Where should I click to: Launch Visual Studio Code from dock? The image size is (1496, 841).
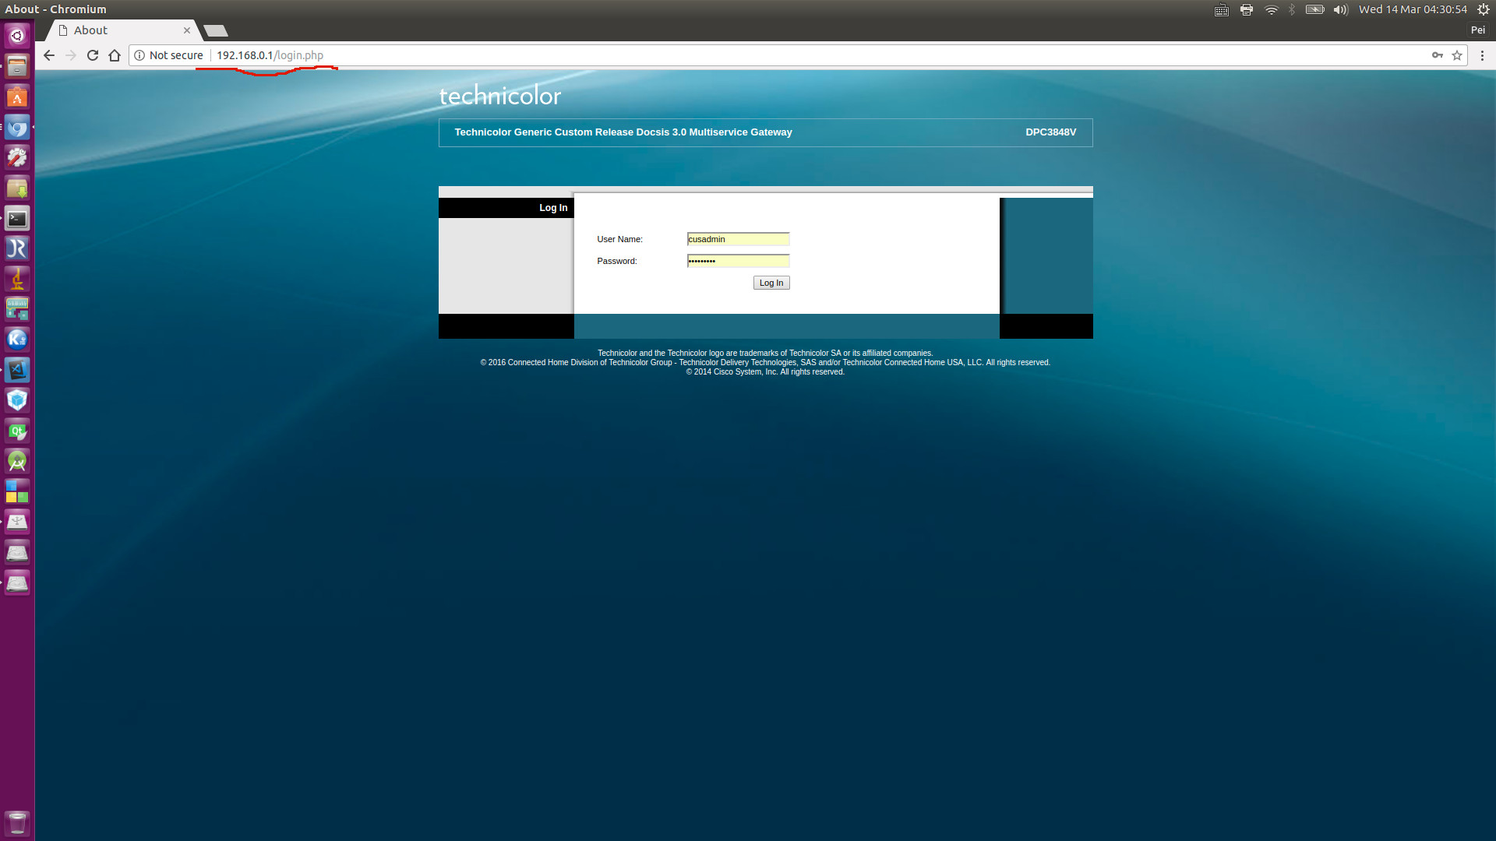click(17, 370)
